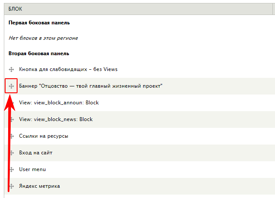Click the User menu block row
This screenshot has width=275, height=198.
139,169
